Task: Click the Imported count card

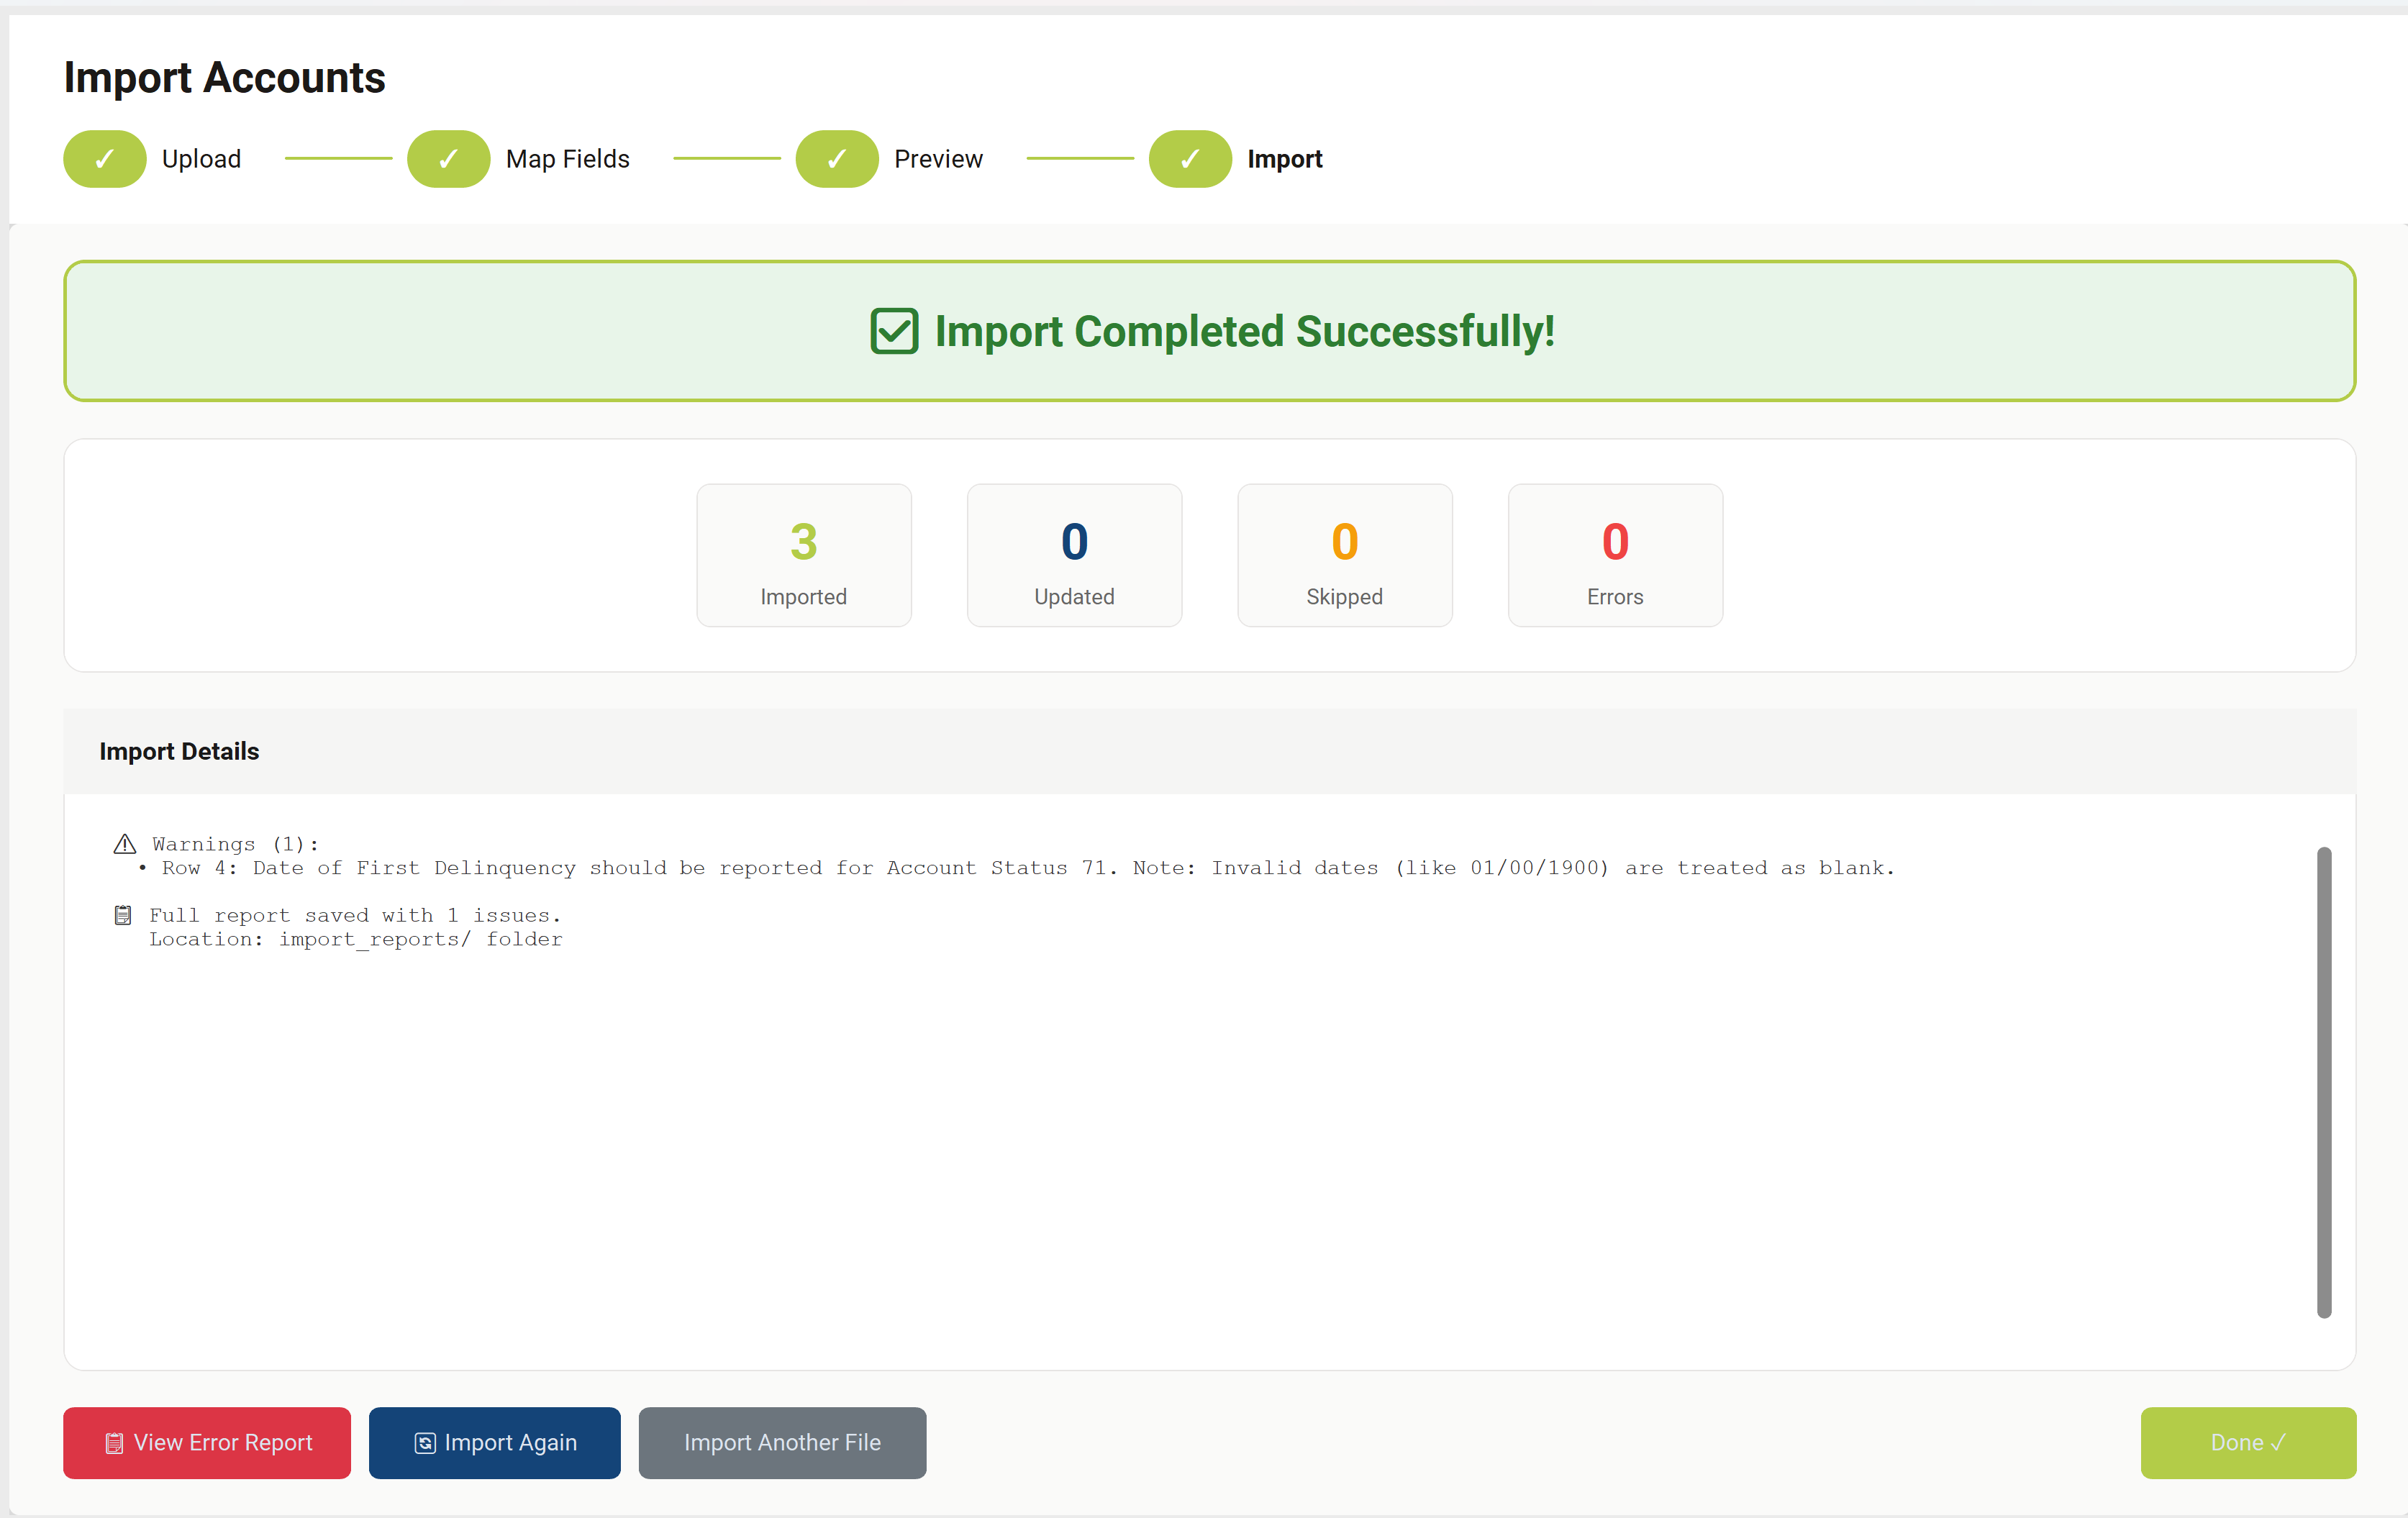Action: coord(804,555)
